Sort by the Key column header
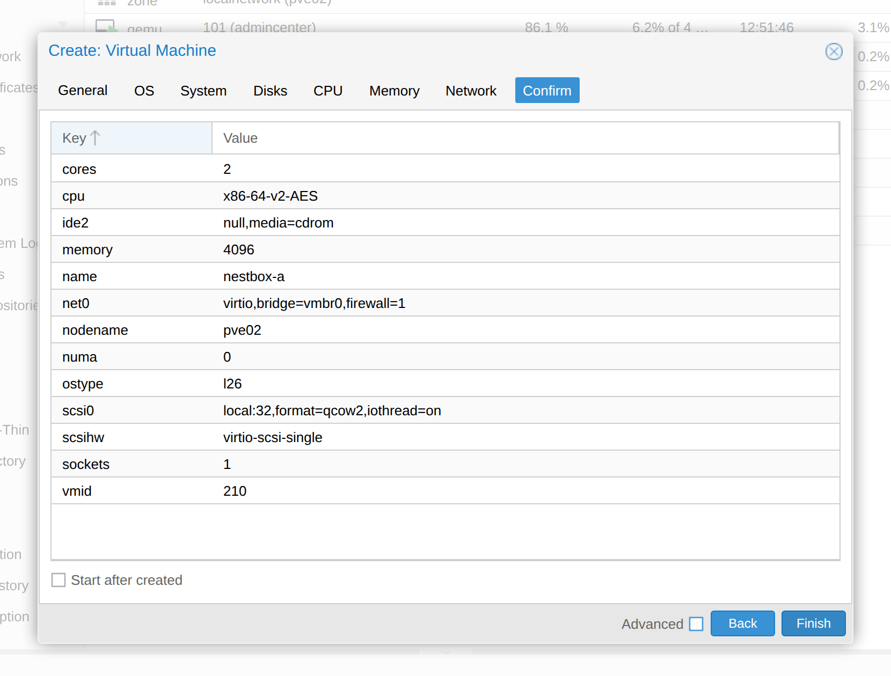 click(132, 138)
